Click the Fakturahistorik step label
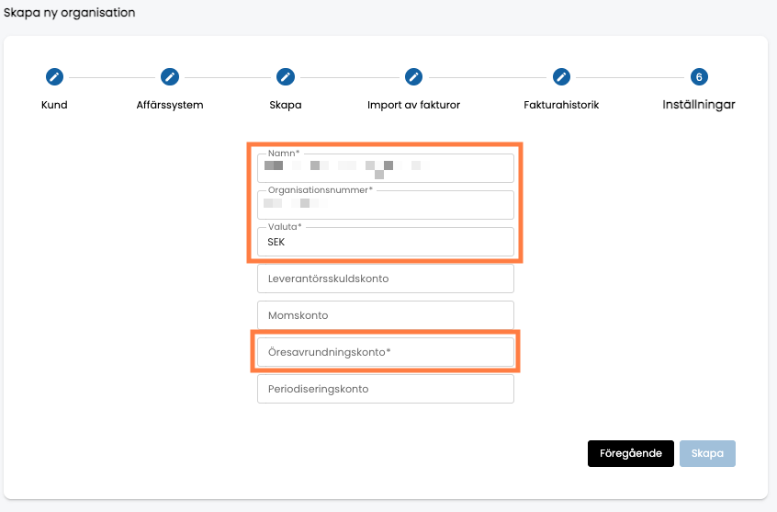Viewport: 777px width, 512px height. (561, 105)
